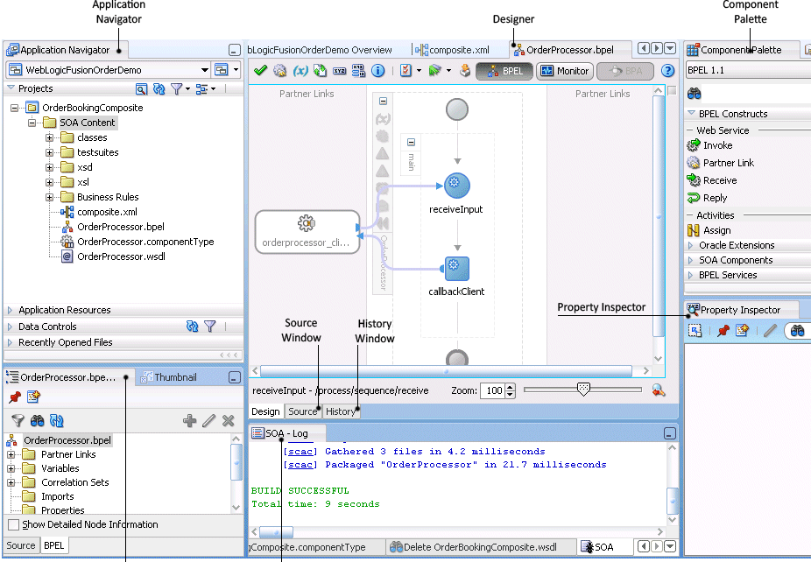Viewport: 811px width, 562px height.
Task: Open the help question mark icon
Action: 667,71
